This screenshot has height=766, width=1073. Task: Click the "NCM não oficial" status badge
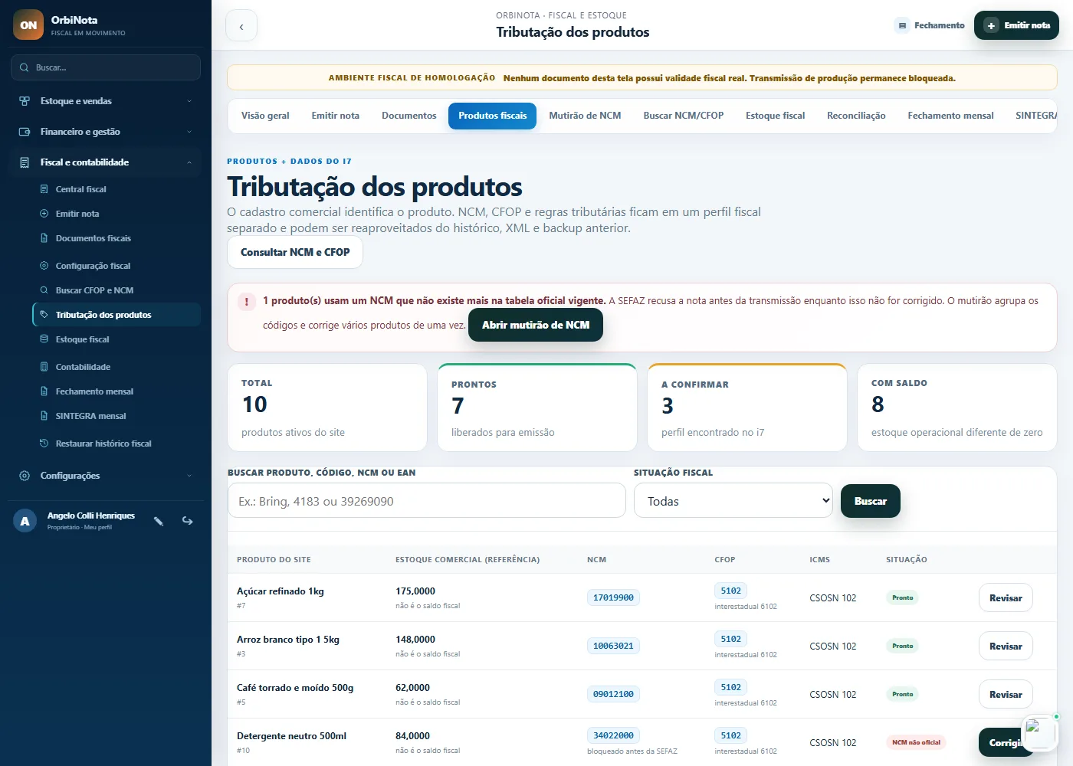(916, 742)
